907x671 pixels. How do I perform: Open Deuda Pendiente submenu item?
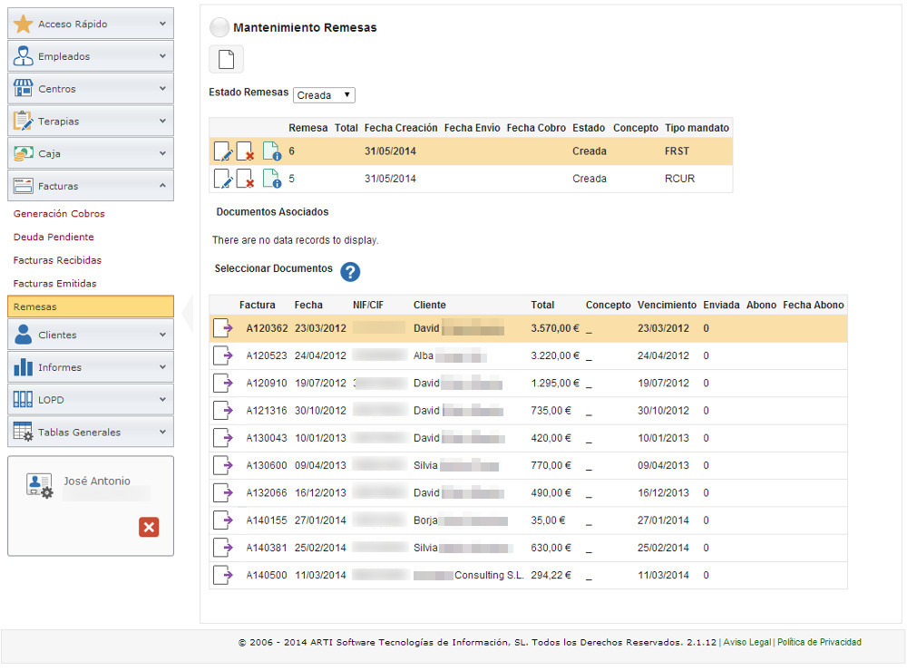tap(54, 237)
